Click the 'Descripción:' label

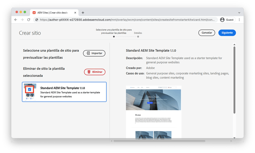click(x=134, y=58)
